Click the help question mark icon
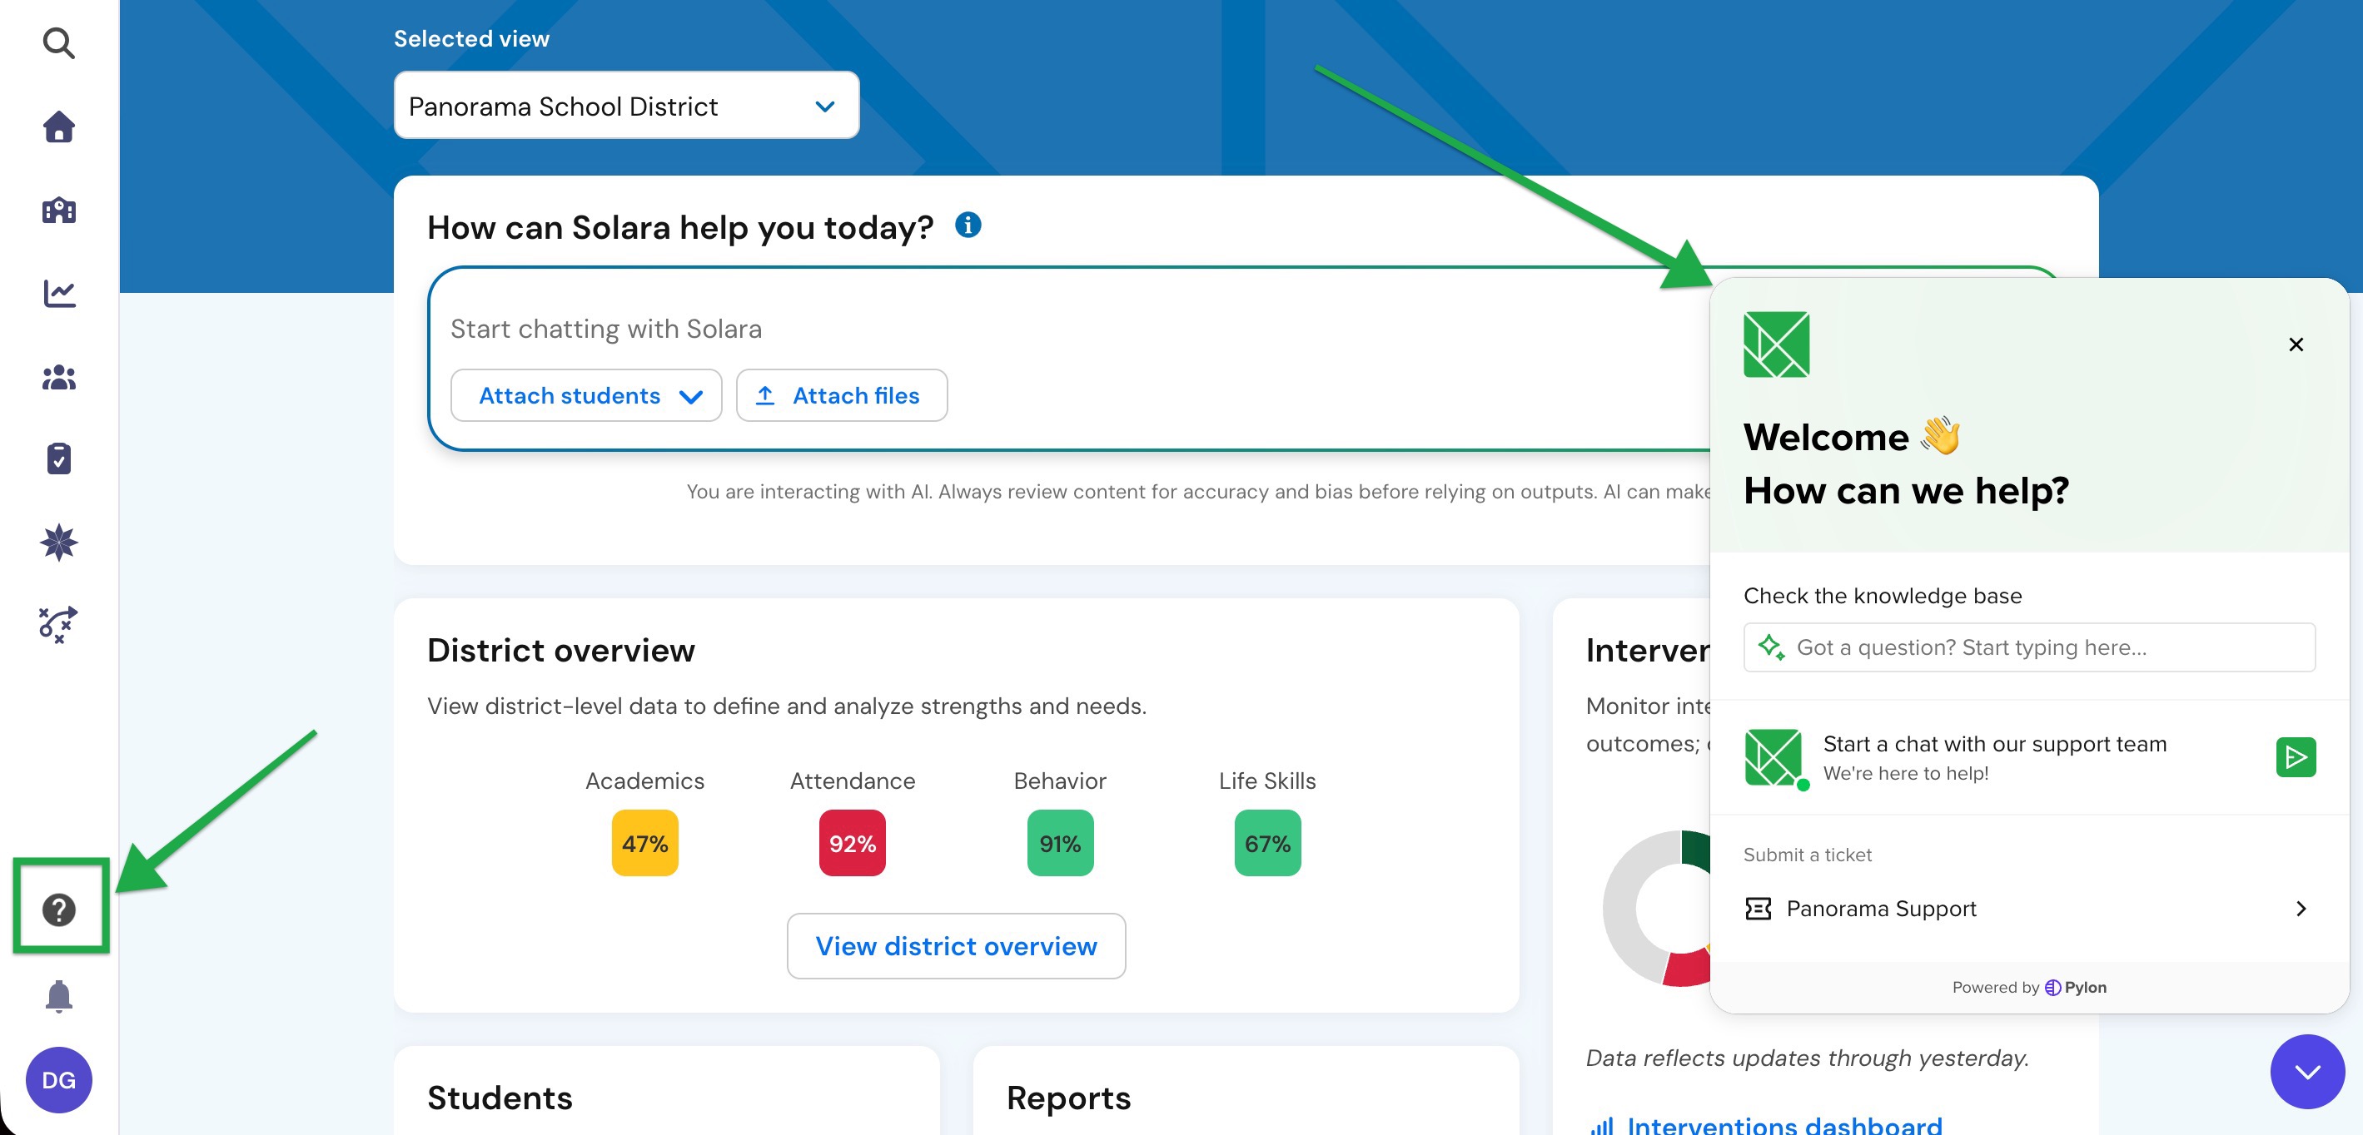 59,909
